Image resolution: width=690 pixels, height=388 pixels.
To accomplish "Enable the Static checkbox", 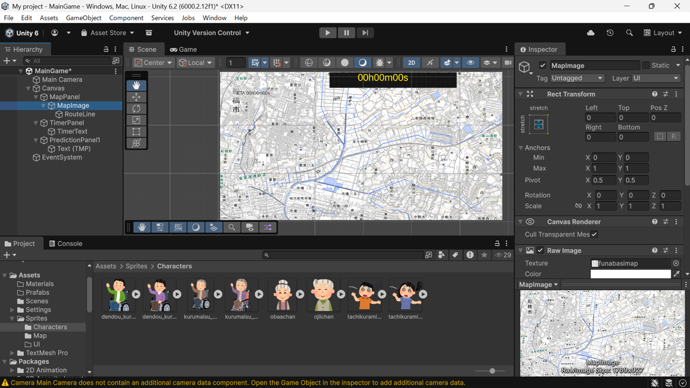I will click(x=646, y=66).
